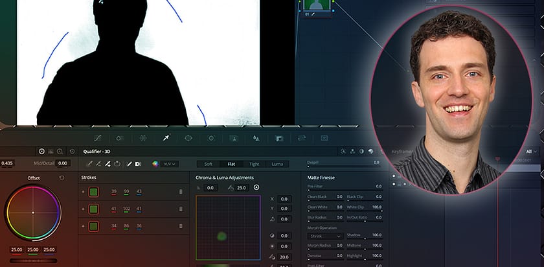Viewport: 544px width, 267px height.
Task: Click the X 0.0 value field
Action: pyautogui.click(x=284, y=199)
